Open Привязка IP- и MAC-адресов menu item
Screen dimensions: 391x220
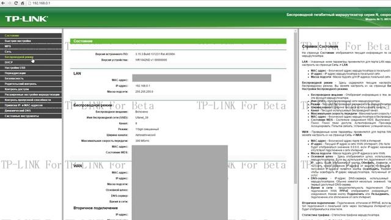click(31, 105)
